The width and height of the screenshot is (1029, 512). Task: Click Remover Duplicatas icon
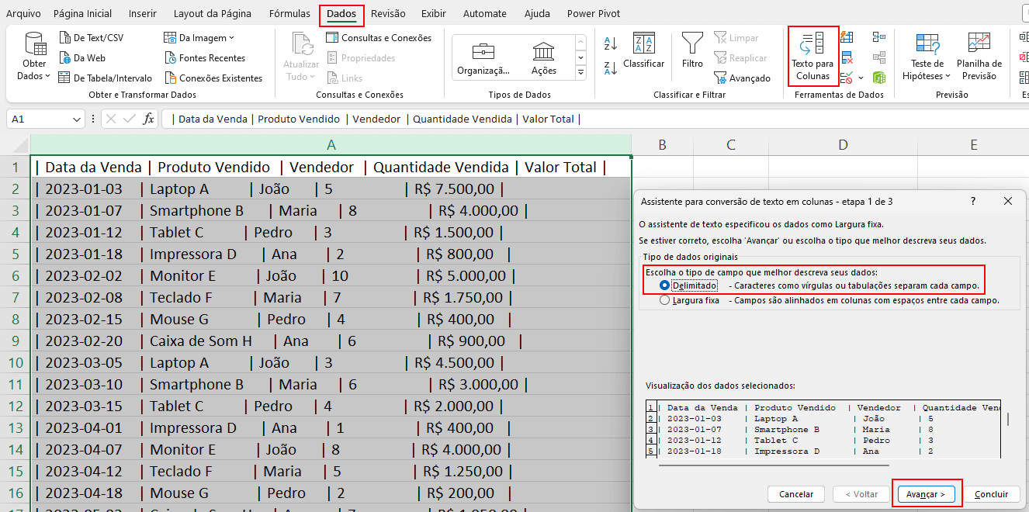(847, 57)
